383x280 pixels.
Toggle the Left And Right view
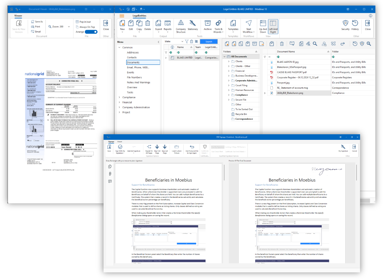(273, 26)
